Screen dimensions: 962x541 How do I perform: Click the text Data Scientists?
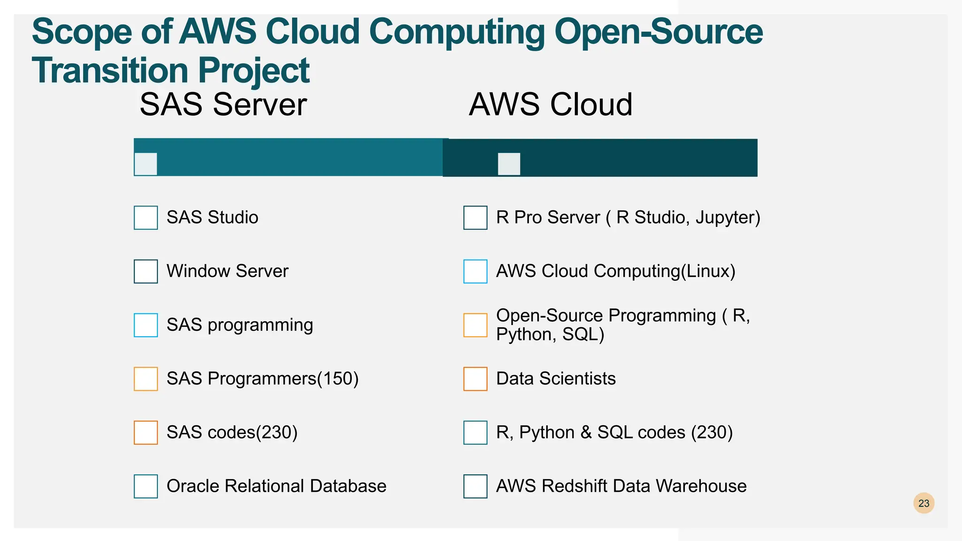pyautogui.click(x=556, y=379)
